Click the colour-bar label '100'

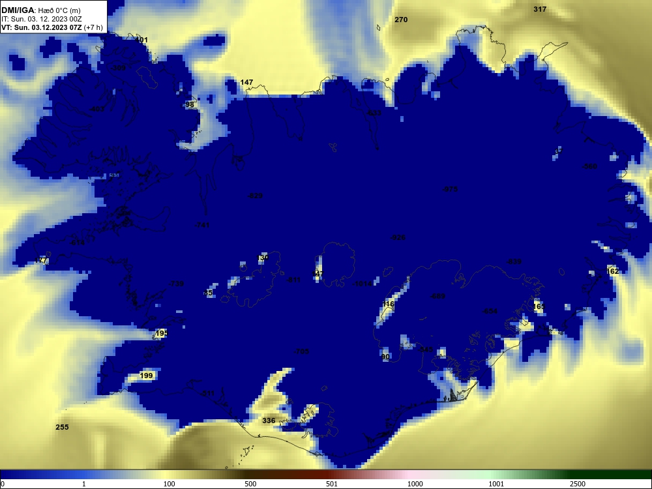tap(169, 484)
